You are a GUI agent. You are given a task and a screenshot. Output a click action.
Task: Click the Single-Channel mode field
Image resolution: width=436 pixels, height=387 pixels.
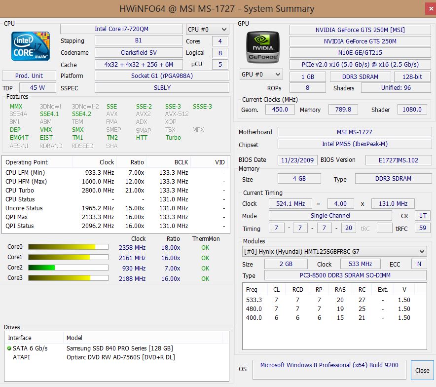[330, 215]
